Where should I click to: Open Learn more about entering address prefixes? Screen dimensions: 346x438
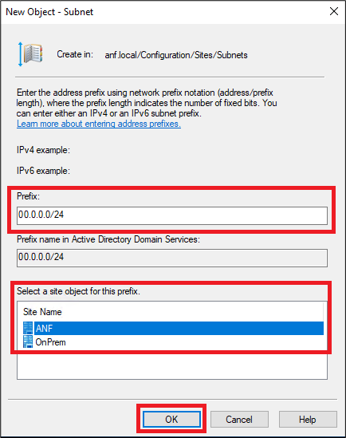point(99,124)
